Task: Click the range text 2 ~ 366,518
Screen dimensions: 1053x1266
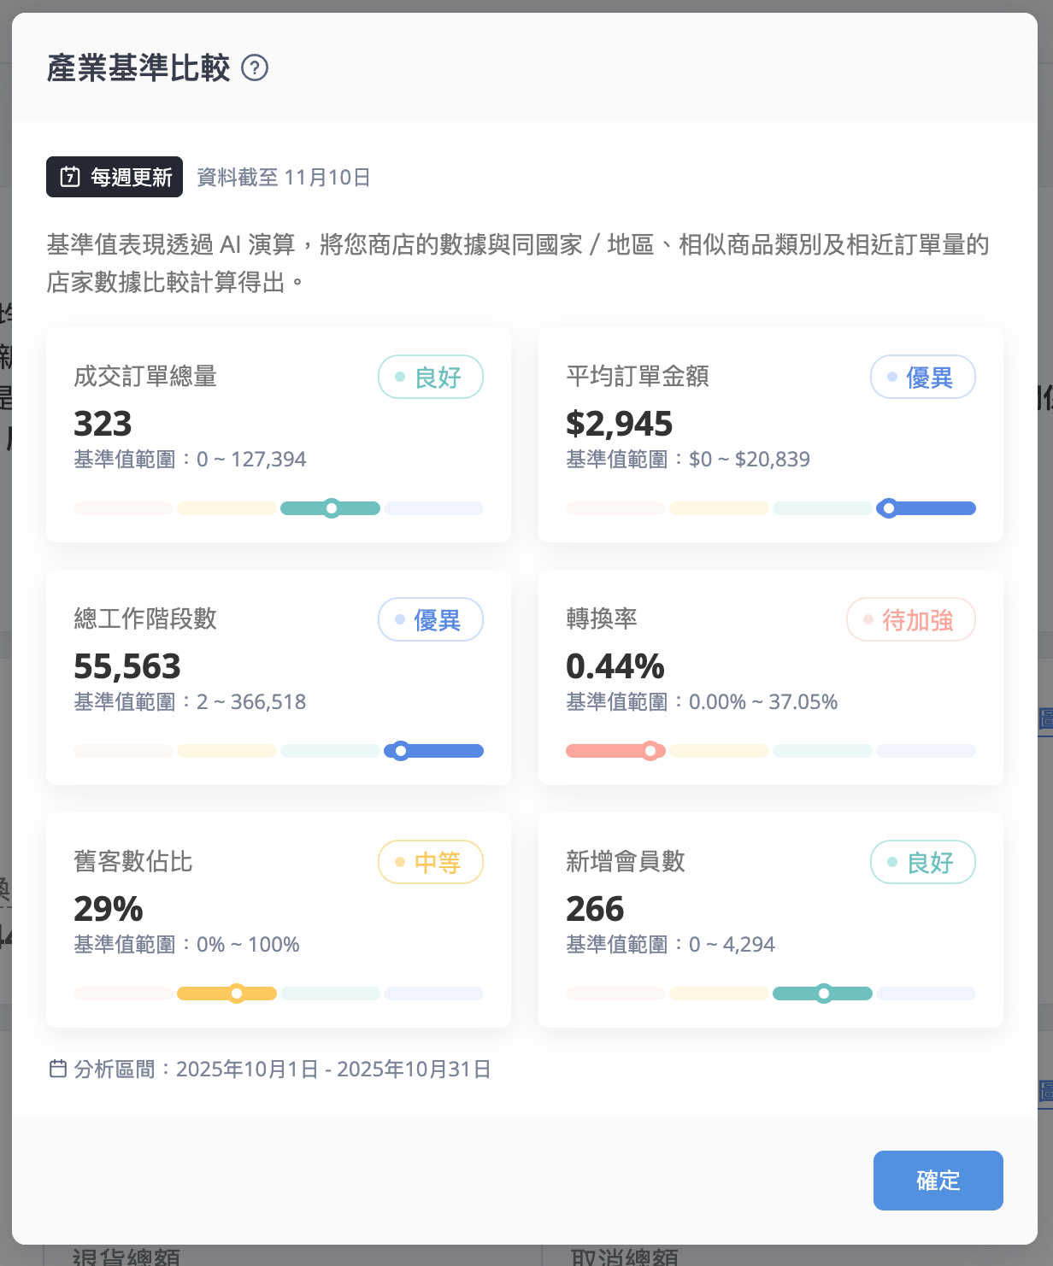Action: 251,701
